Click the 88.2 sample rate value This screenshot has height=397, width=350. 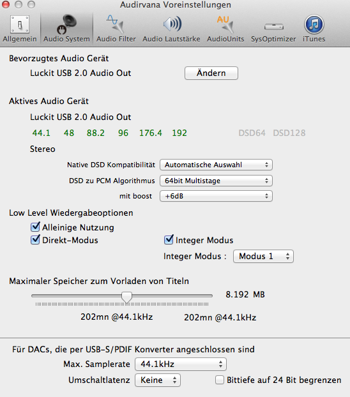pyautogui.click(x=96, y=133)
